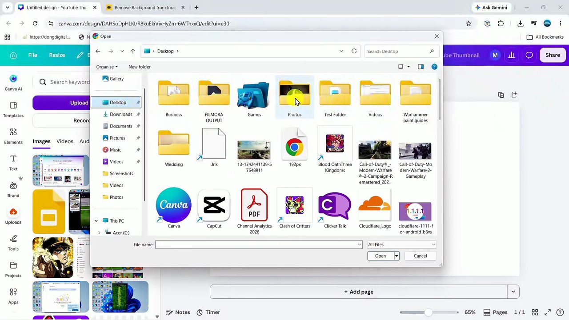
Task: Adjust the Canva zoom slider
Action: click(428, 312)
